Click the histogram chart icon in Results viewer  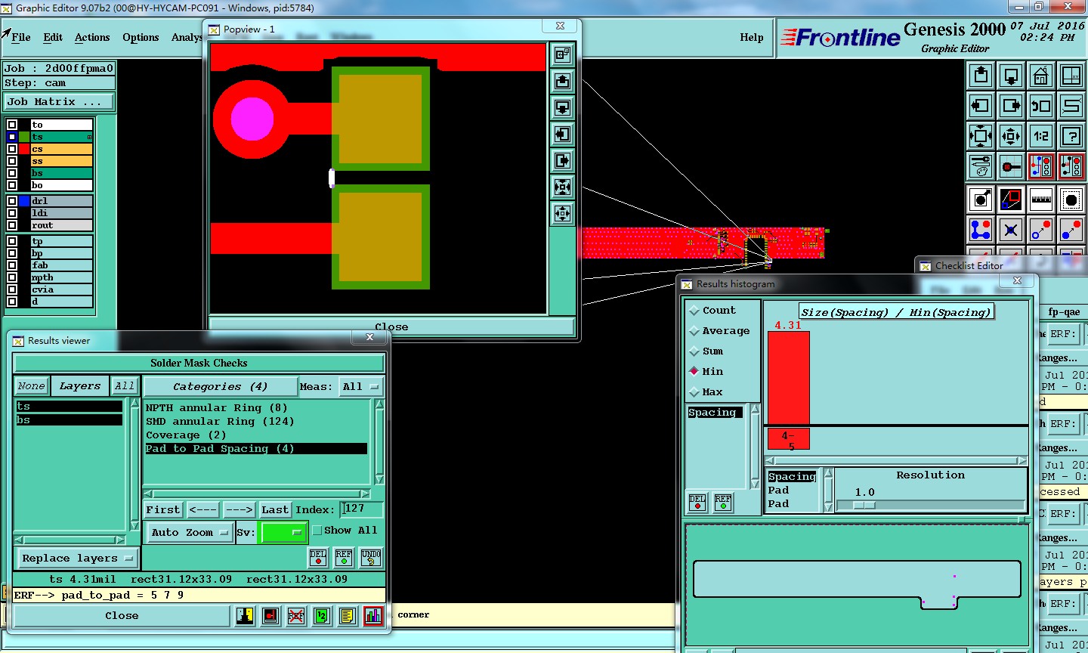click(x=373, y=616)
